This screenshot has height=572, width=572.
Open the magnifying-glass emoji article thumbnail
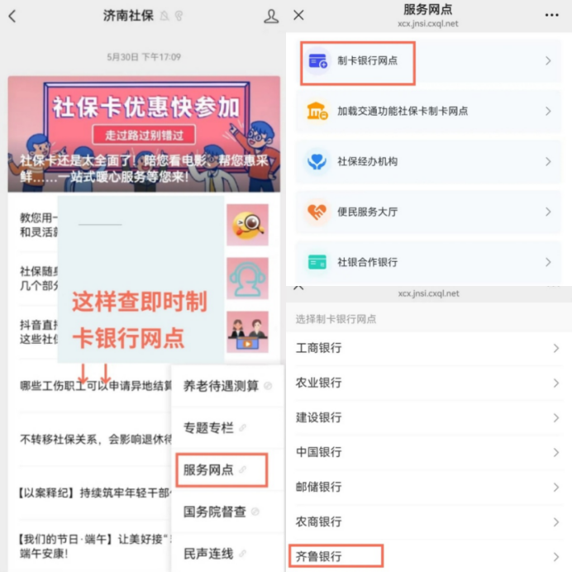pyautogui.click(x=247, y=225)
